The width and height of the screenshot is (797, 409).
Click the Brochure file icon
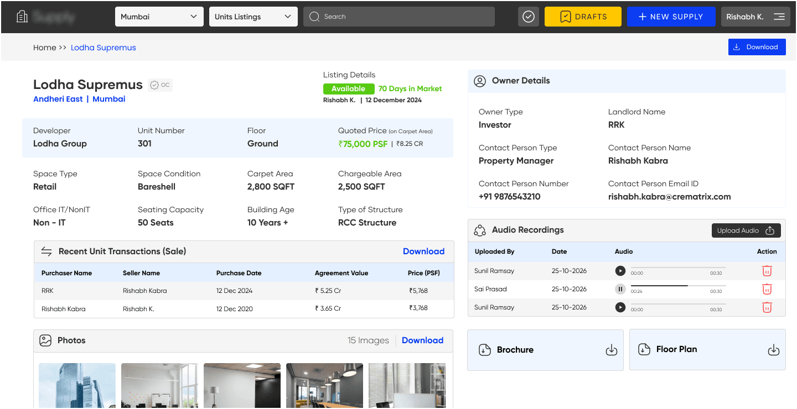pos(485,350)
